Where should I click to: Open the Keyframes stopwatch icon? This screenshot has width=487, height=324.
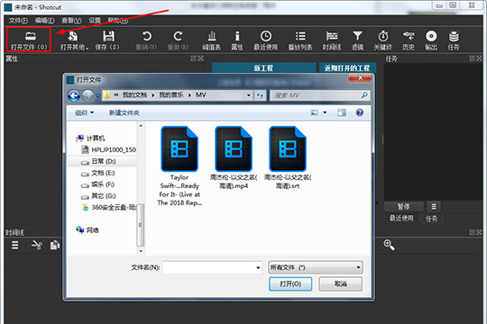click(383, 36)
